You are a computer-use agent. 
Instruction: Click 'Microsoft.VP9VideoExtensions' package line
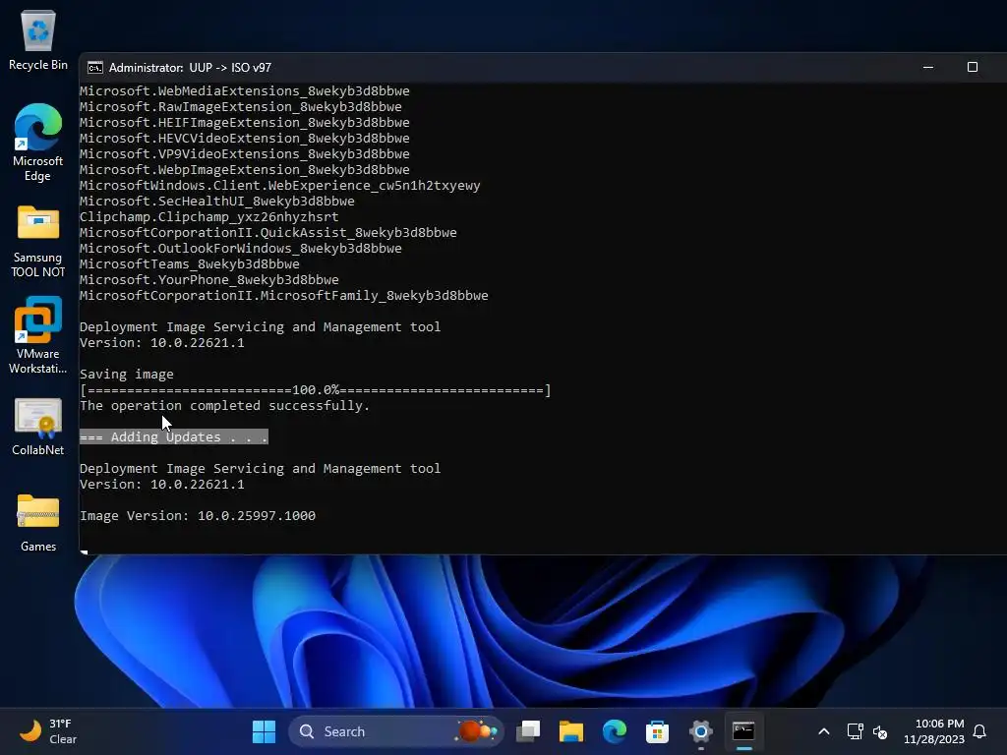pos(245,154)
